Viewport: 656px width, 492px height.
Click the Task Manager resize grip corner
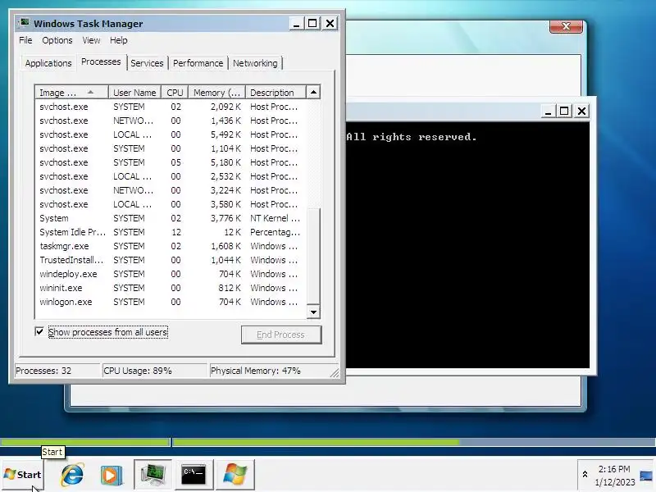click(335, 373)
